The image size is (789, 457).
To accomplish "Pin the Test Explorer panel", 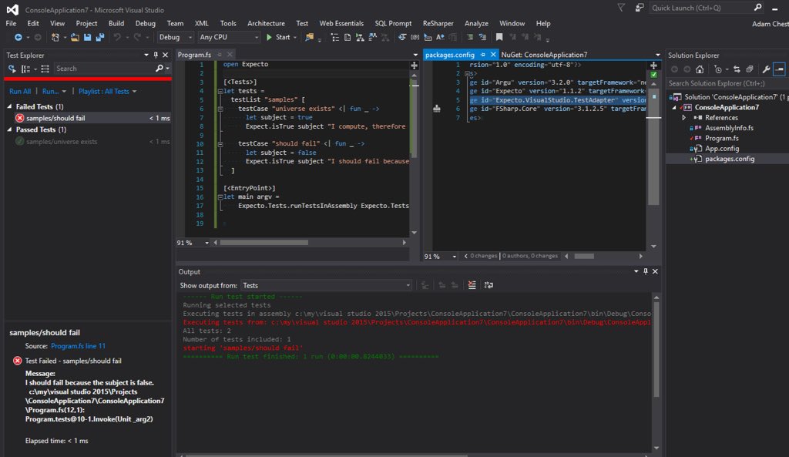I will click(x=156, y=55).
